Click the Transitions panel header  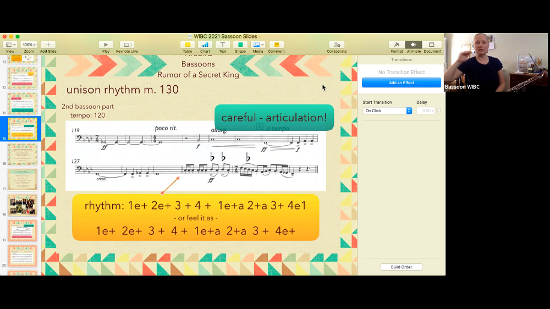point(402,59)
